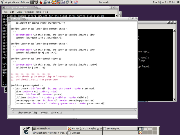Viewport: 180px width, 135px height.
Task: Click the scroll-up arrow in the right black window
Action: coord(174,30)
